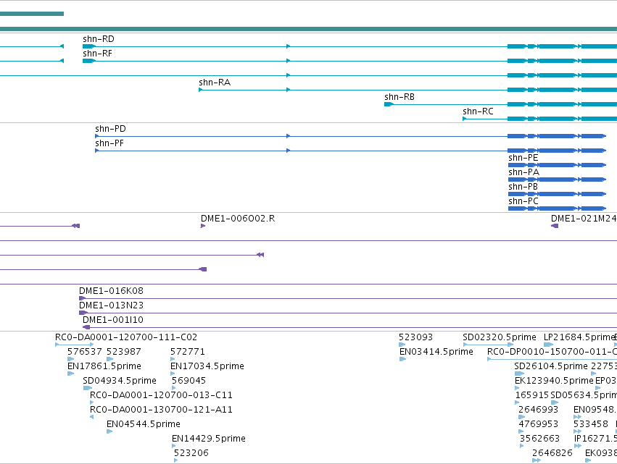Select the shn-PA protein label
This screenshot has width=617, height=464.
(523, 172)
